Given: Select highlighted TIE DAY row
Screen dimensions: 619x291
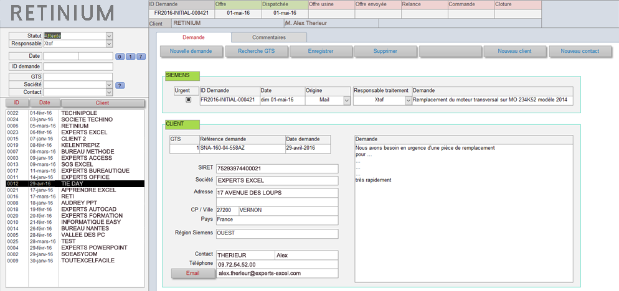Looking at the screenshot, I should click(75, 184).
